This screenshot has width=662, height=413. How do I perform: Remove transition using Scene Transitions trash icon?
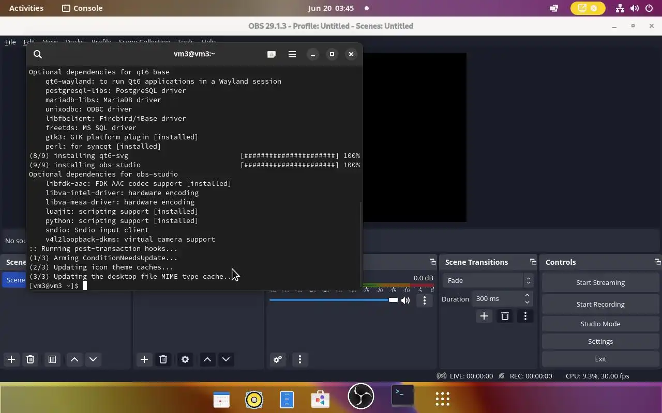click(x=505, y=316)
